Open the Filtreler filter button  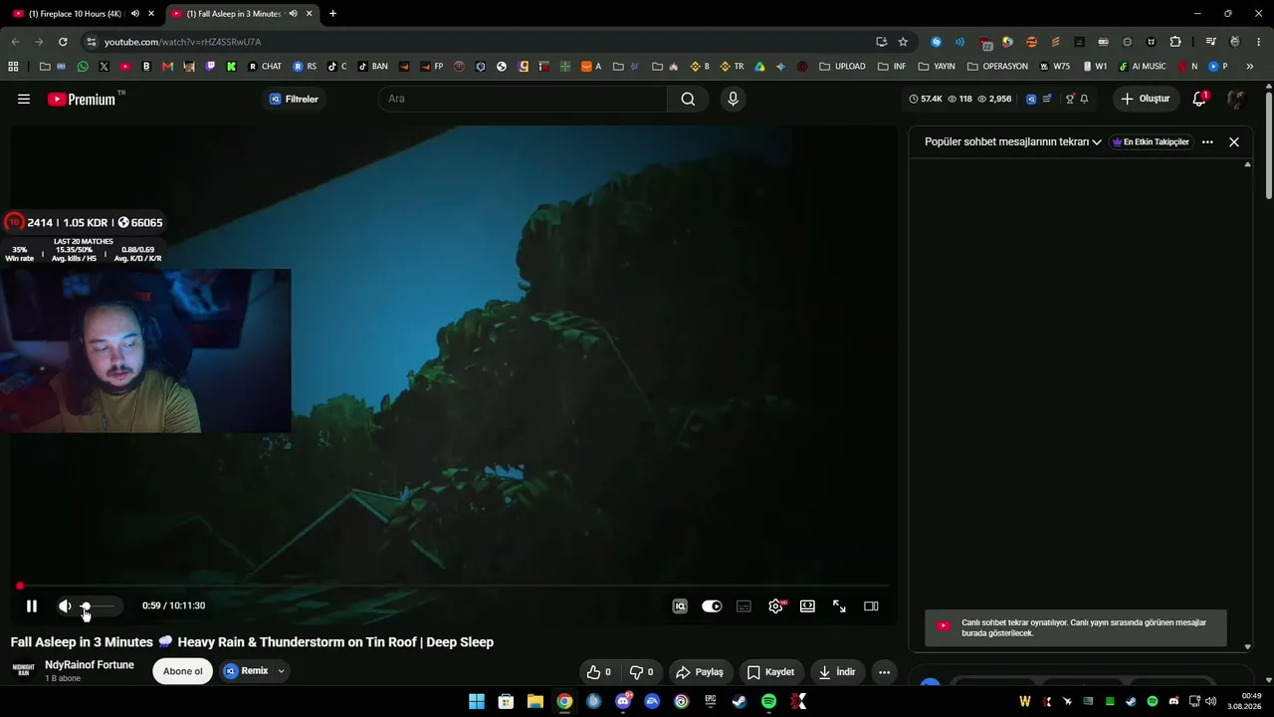[x=294, y=99]
